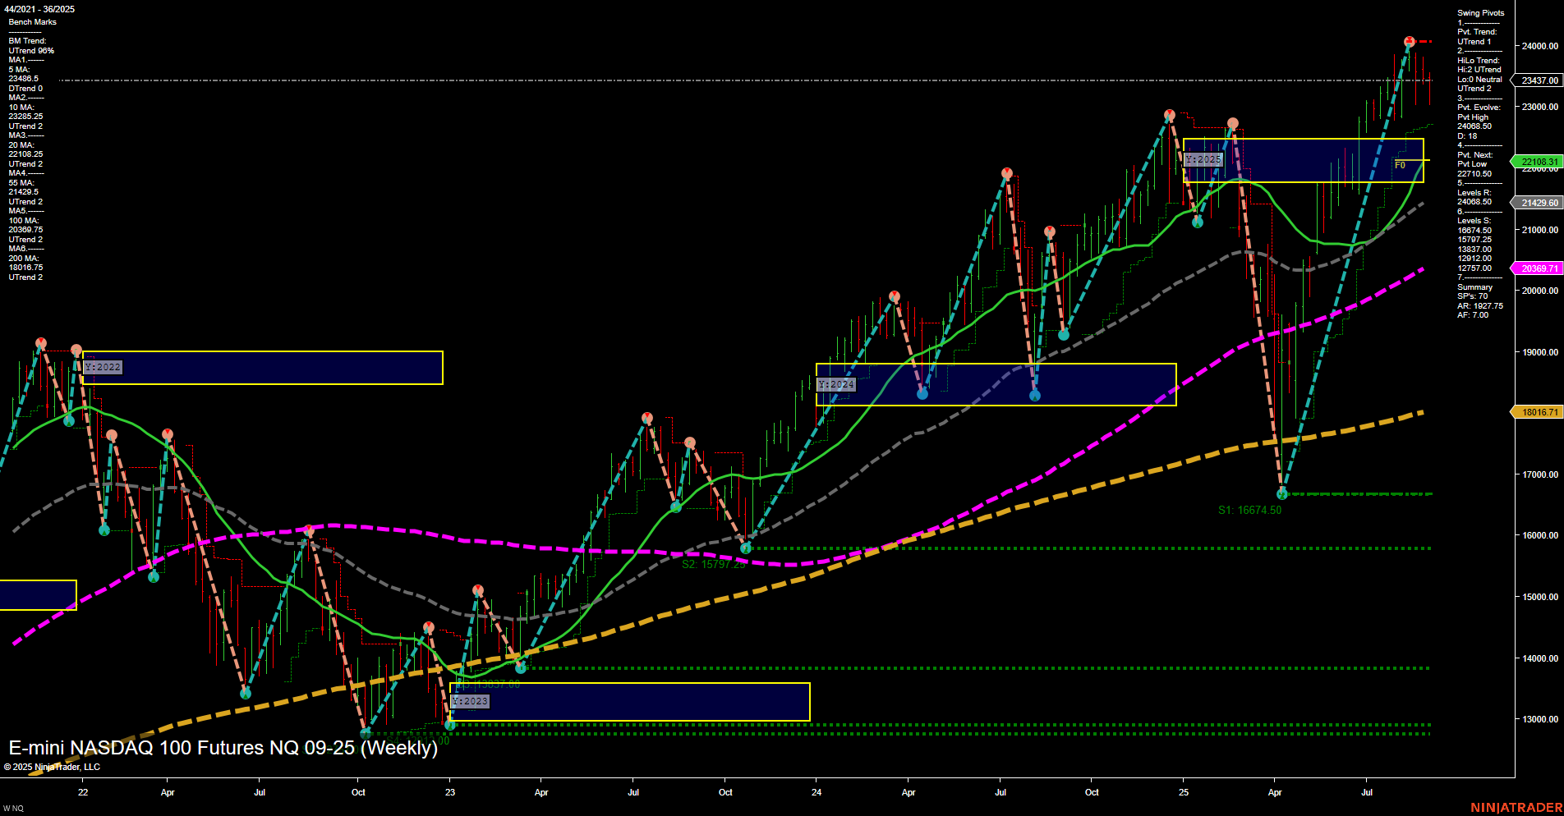Click the © 2025 NinjaTrader, LLC copyright text
1564x816 pixels.
53,766
